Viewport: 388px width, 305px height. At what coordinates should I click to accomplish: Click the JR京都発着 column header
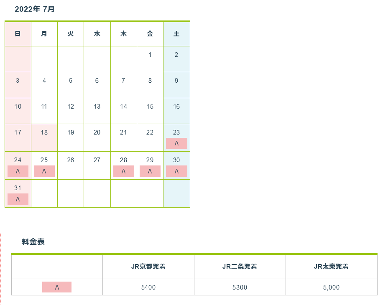pos(148,267)
